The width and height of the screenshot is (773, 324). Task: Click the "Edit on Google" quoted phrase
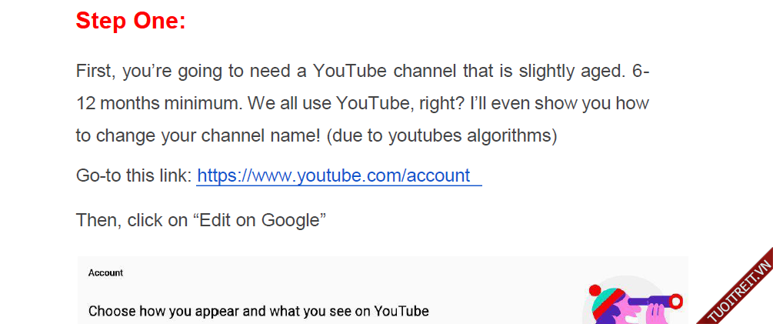click(x=262, y=220)
